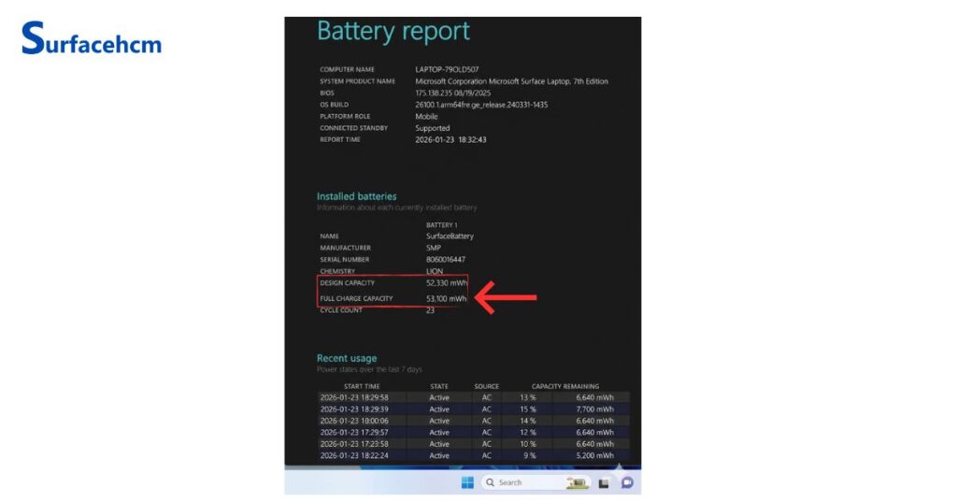Click the 12 % capacity remaining cell
957x501 pixels.
(x=528, y=433)
